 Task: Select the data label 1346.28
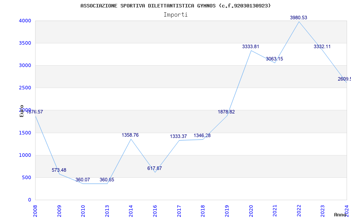pos(202,136)
